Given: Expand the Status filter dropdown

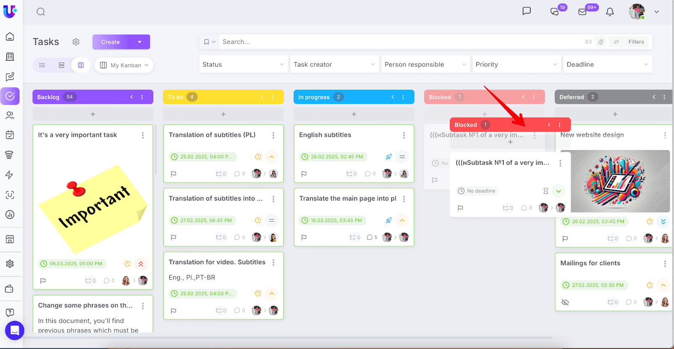Looking at the screenshot, I should pos(243,64).
